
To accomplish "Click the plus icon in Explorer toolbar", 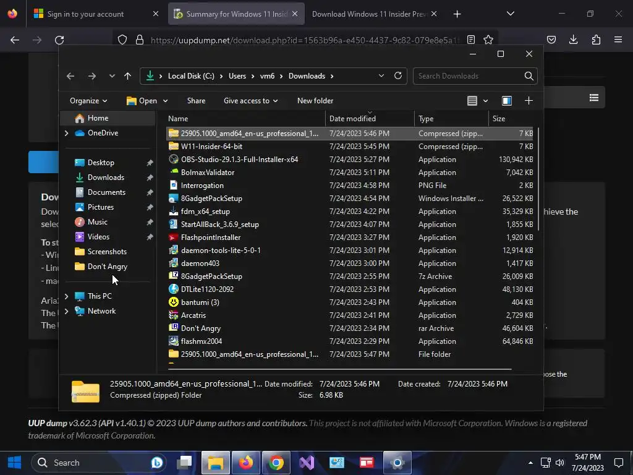I will click(529, 101).
